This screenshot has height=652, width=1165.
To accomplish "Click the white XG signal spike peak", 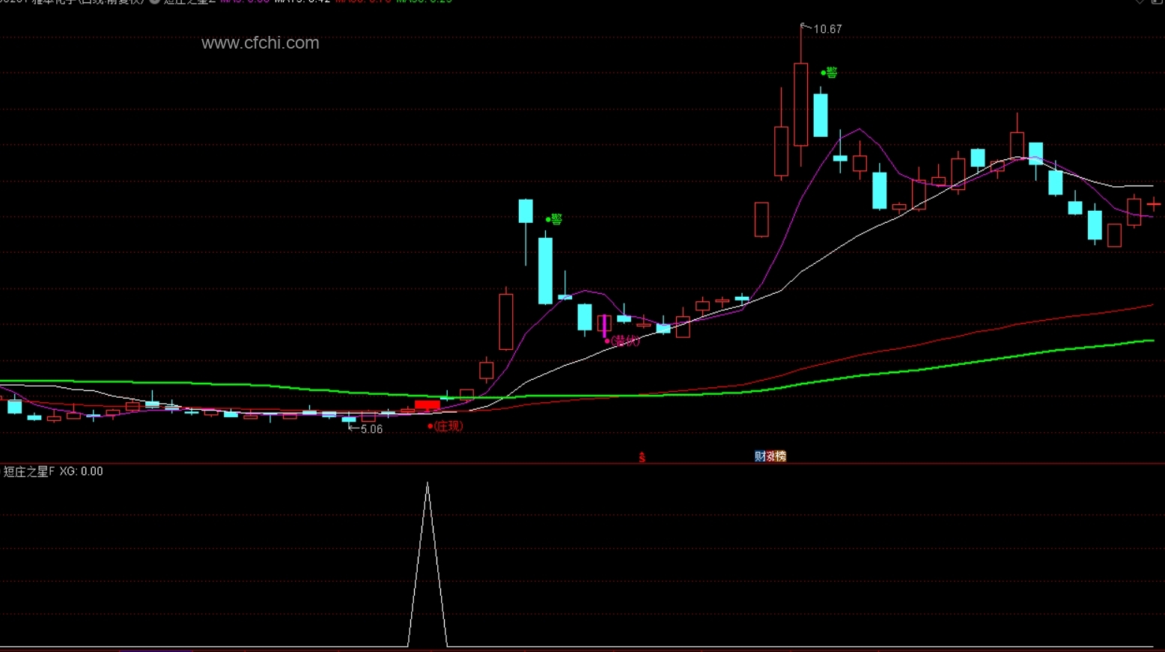I will tap(428, 485).
